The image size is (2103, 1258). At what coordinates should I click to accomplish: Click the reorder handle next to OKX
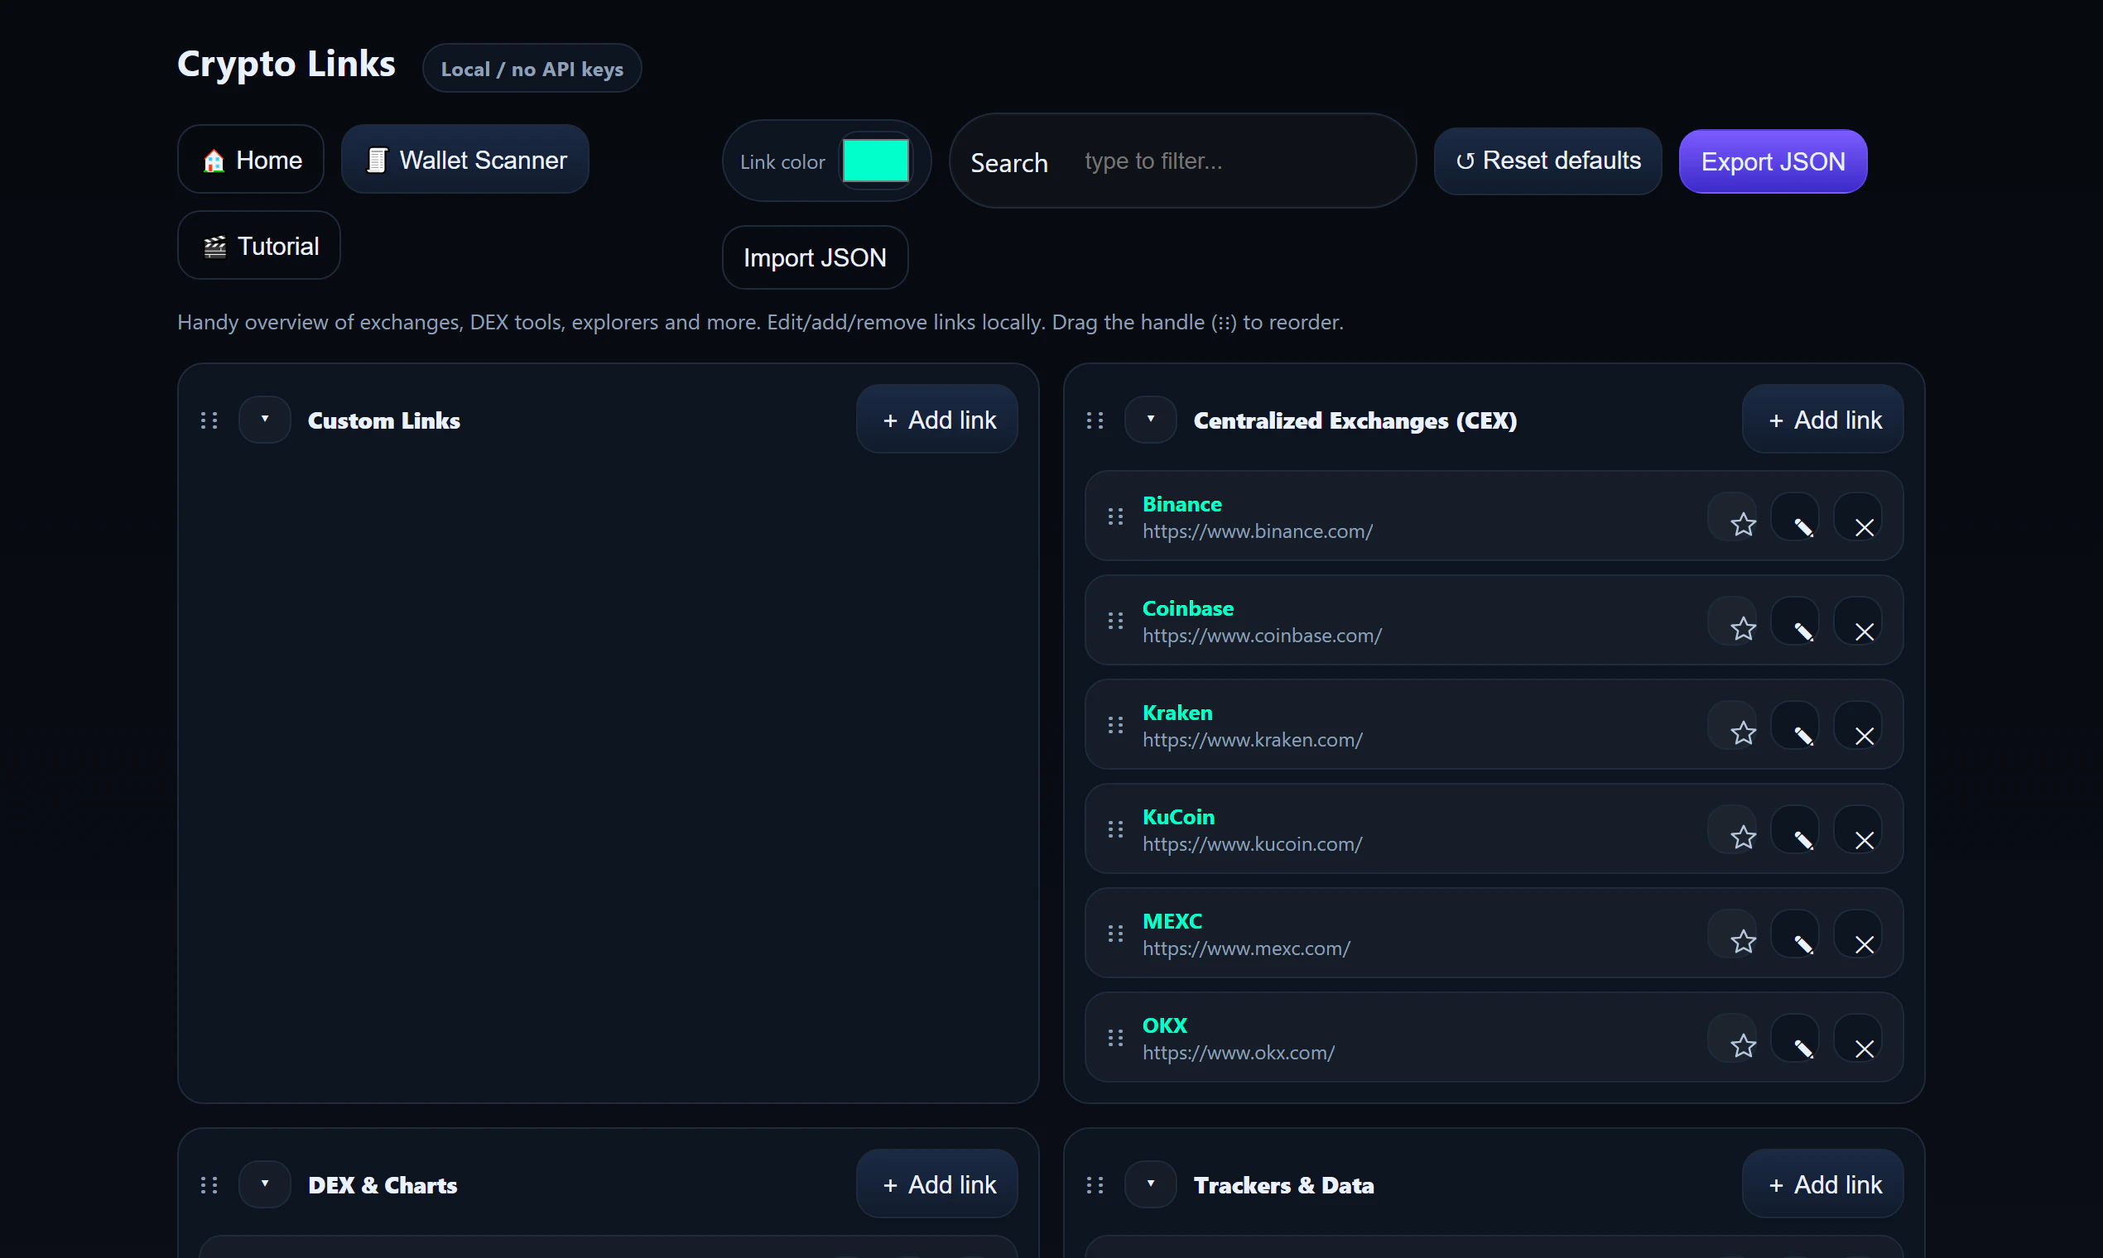pyautogui.click(x=1115, y=1038)
